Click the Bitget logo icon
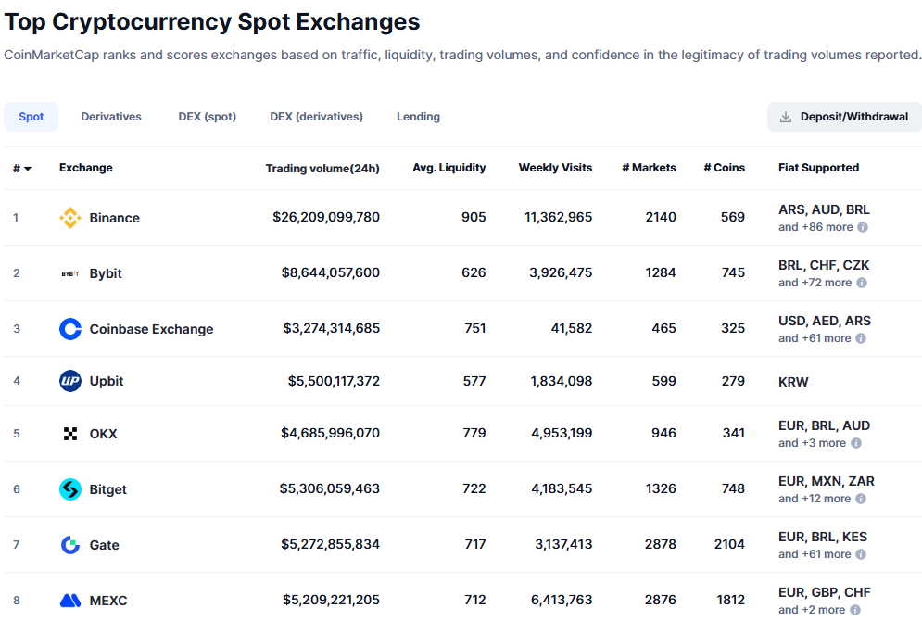 click(70, 489)
